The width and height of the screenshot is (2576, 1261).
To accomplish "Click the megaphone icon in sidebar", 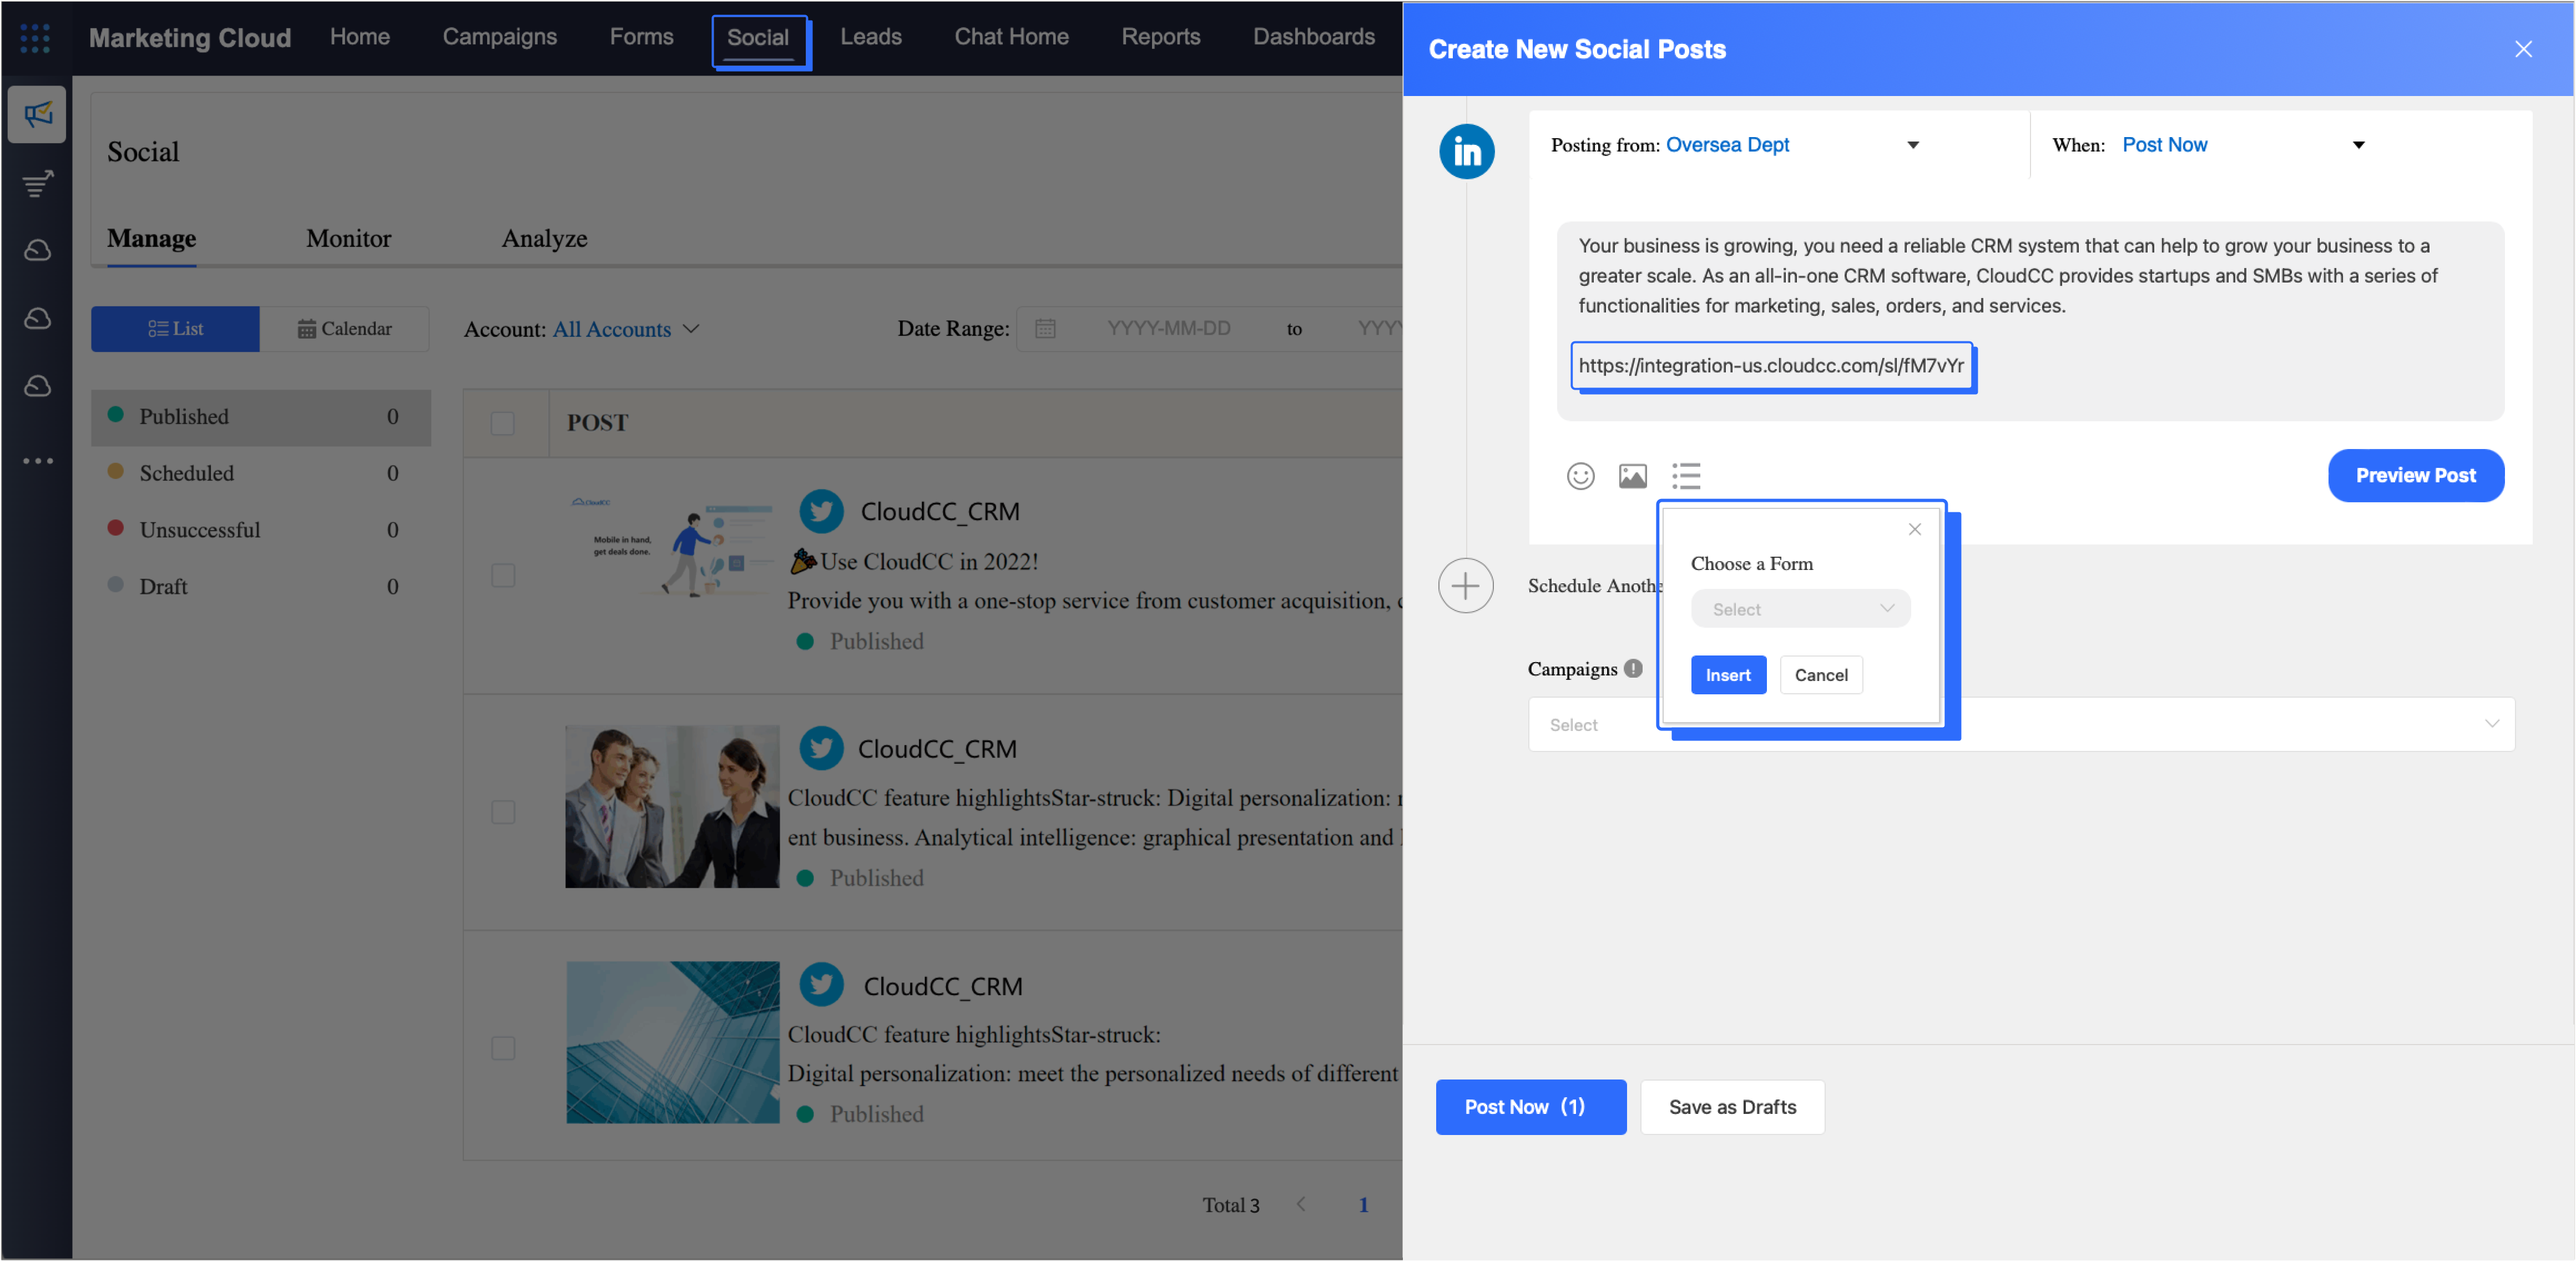I will 38,115.
